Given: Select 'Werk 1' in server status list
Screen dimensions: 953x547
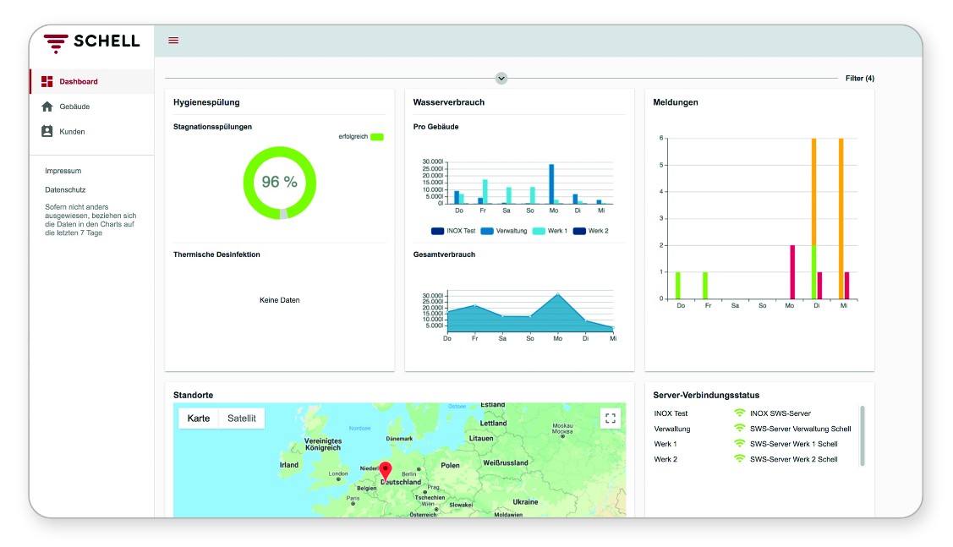Looking at the screenshot, I should (665, 444).
